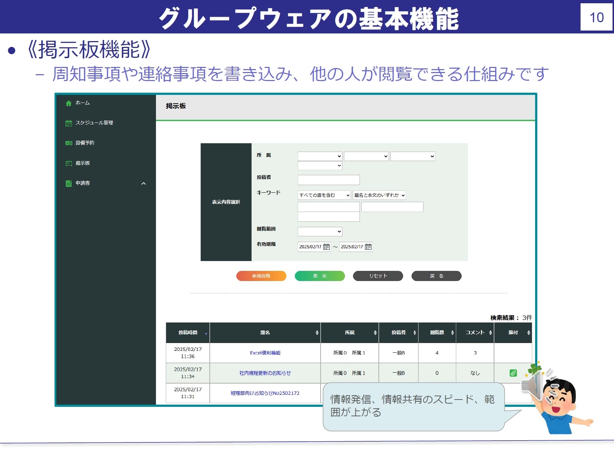The width and height of the screenshot is (614, 461).
Task: Click the bulletin board sidebar icon
Action: (x=68, y=163)
